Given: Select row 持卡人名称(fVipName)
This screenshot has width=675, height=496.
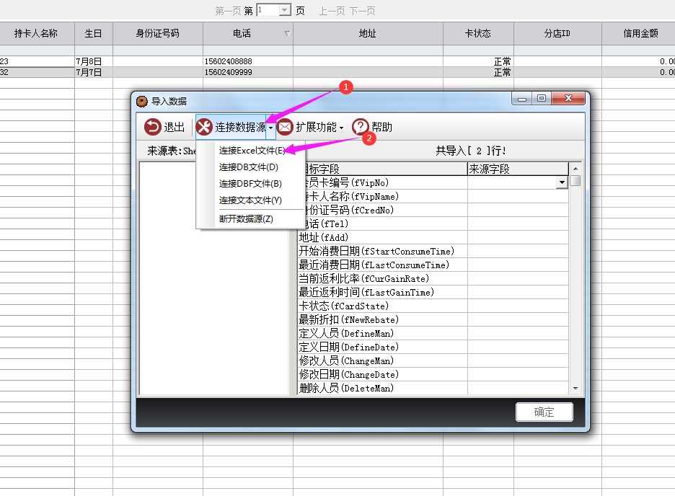Looking at the screenshot, I should tap(433, 197).
